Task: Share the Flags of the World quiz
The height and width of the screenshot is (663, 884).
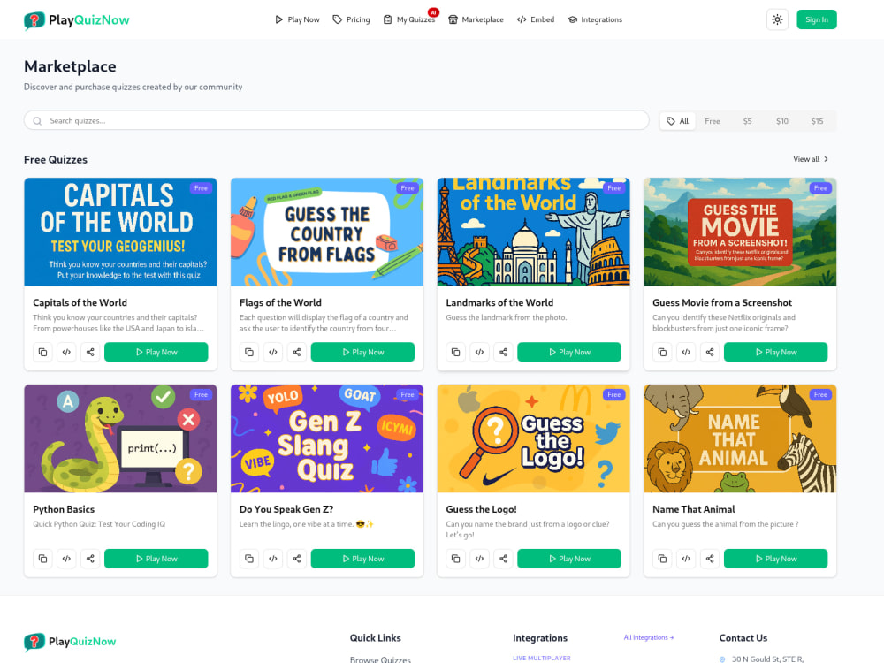Action: click(296, 353)
